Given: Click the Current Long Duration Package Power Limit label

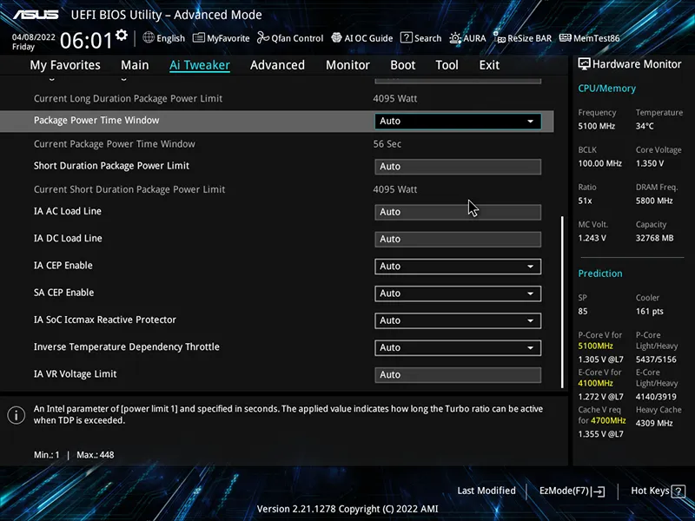Looking at the screenshot, I should (x=128, y=98).
